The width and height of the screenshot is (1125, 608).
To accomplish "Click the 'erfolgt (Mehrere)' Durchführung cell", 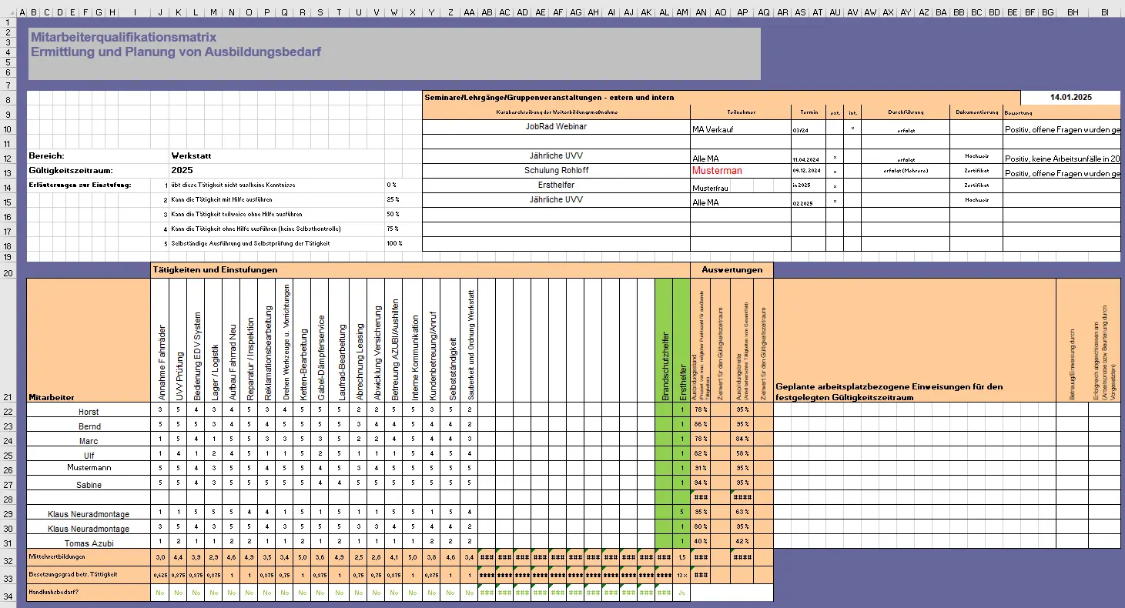I will coord(904,171).
